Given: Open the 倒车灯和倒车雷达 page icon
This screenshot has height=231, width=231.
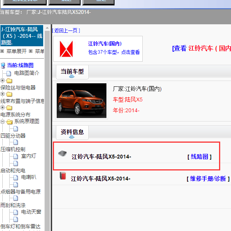Looking at the screenshot, I should (x=15, y=219).
